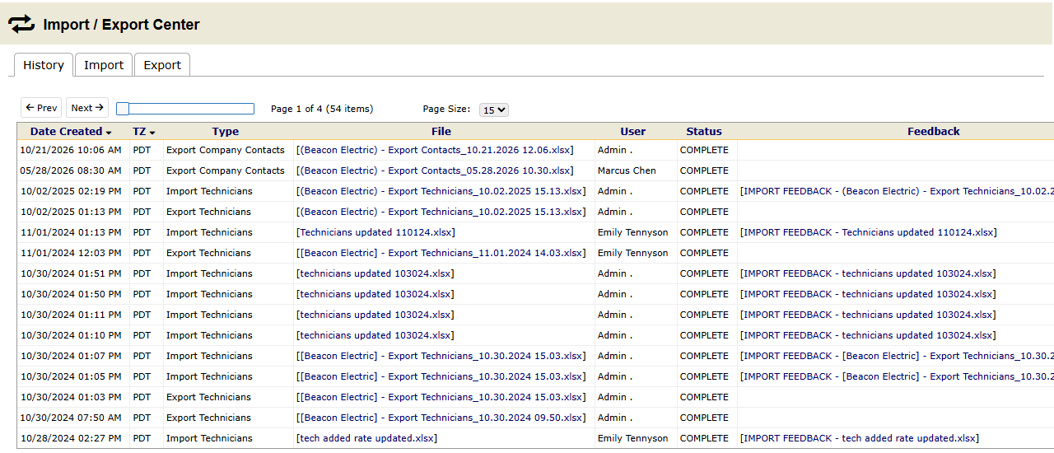Image resolution: width=1054 pixels, height=453 pixels.
Task: Open import feedback for 10/30/2024 01:10 PM row
Action: (868, 335)
